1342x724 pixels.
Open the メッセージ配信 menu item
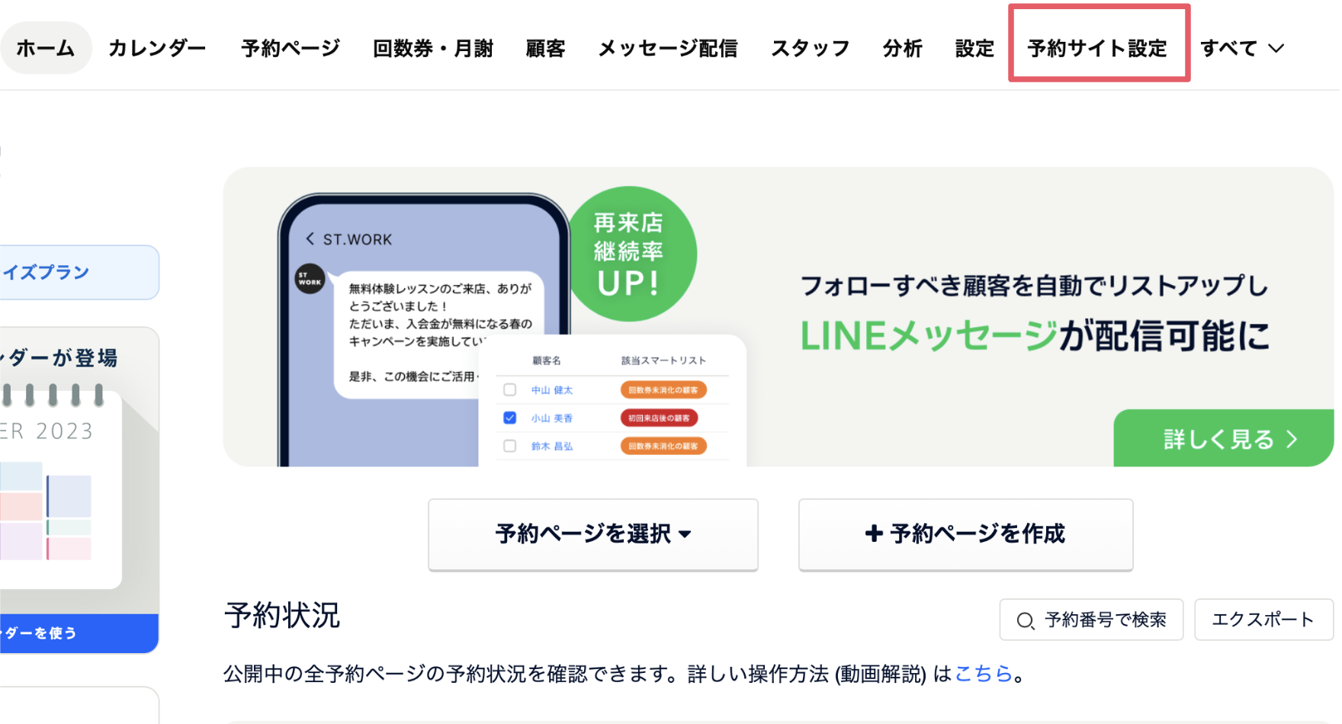[x=667, y=49]
